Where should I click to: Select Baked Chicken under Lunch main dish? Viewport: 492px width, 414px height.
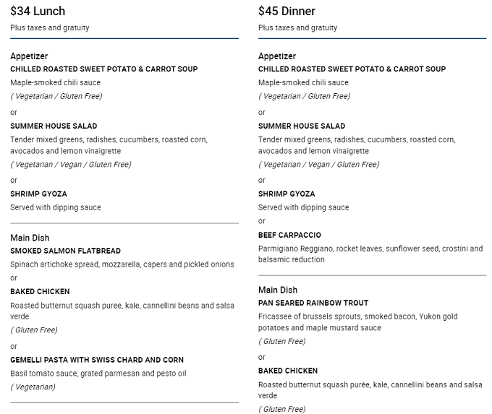tap(40, 291)
